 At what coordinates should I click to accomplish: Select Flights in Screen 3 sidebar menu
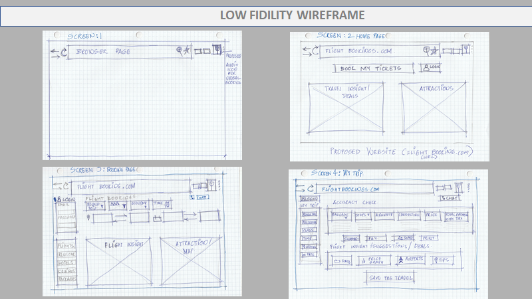click(67, 245)
